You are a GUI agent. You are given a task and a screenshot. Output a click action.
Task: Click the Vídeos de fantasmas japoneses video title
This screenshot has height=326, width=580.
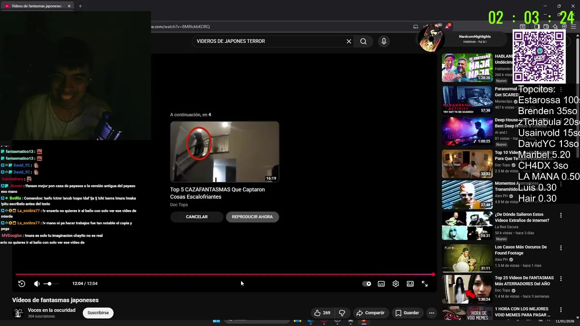[x=55, y=300]
